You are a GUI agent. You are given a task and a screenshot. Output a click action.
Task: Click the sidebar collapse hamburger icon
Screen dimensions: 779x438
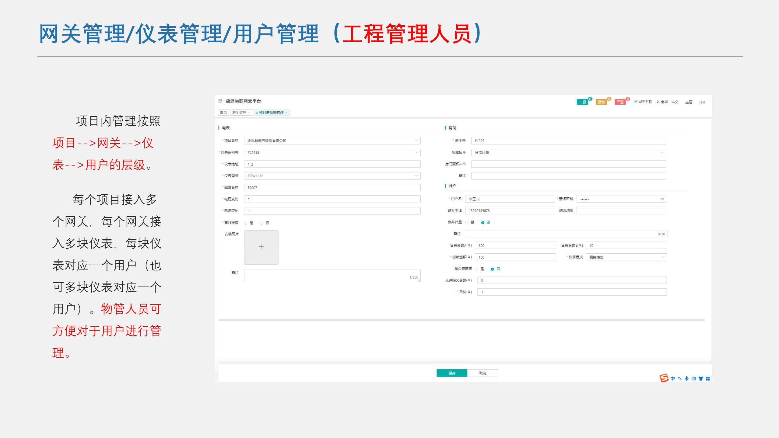click(220, 101)
